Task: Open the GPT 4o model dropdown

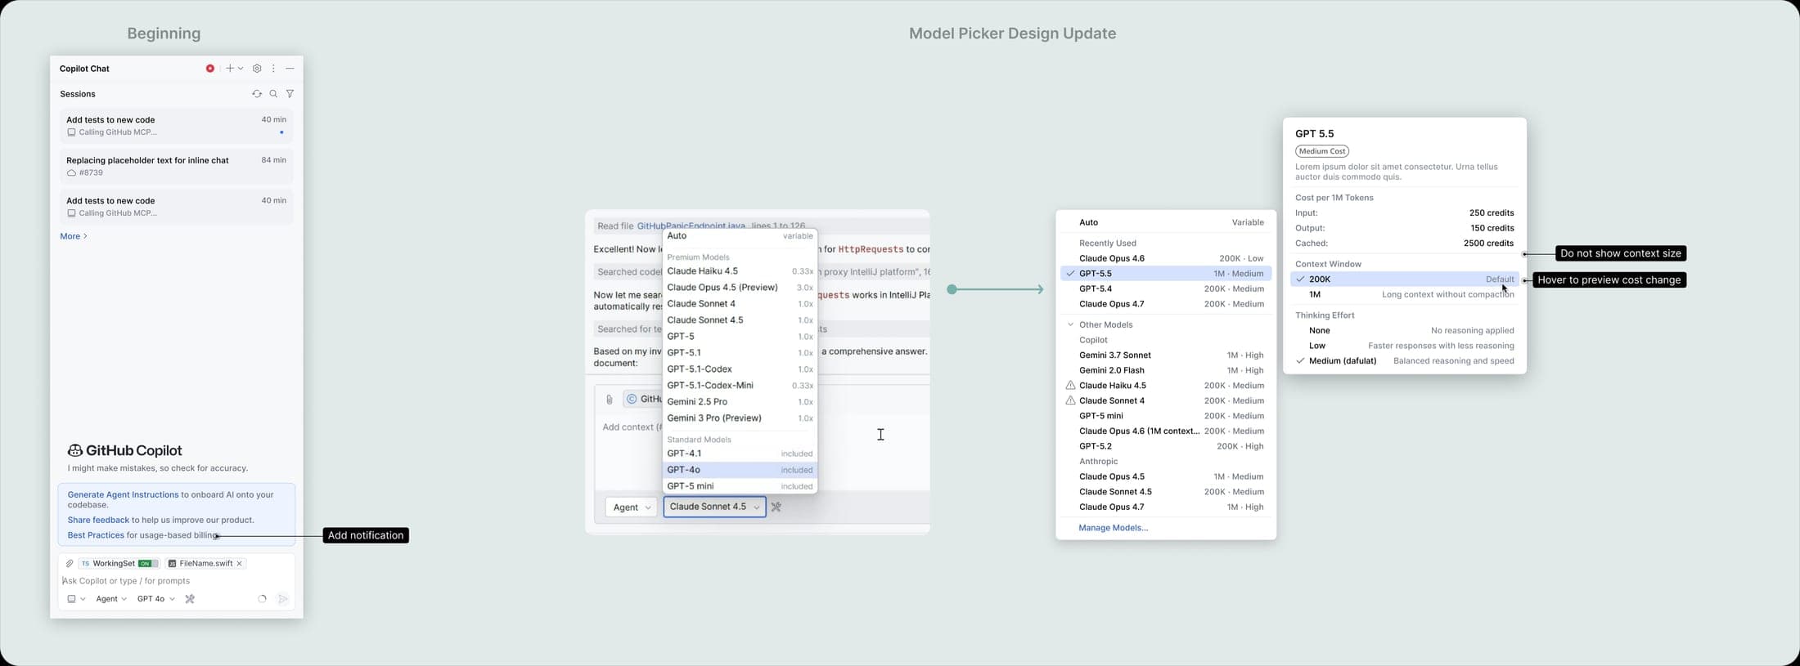Action: pyautogui.click(x=155, y=599)
